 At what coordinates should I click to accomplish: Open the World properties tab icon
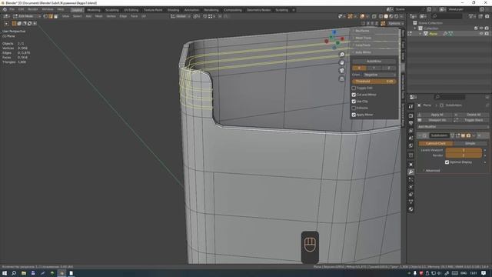point(411,146)
